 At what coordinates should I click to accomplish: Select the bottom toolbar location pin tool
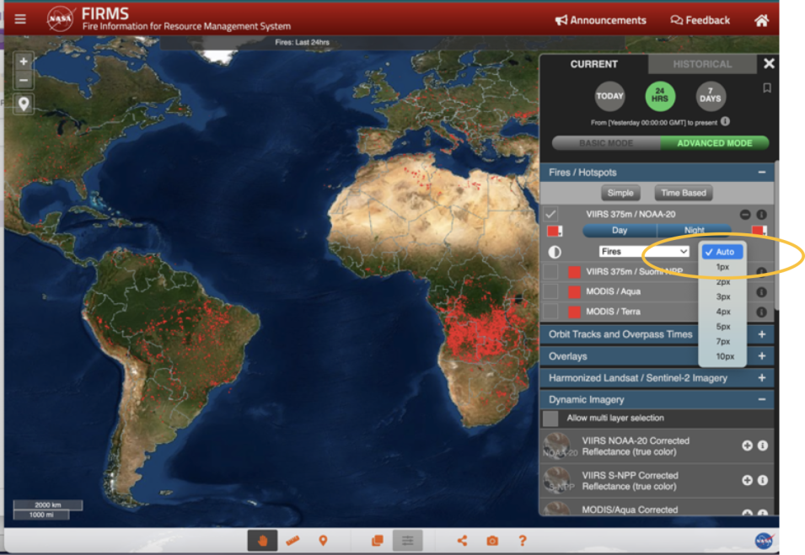click(x=323, y=541)
